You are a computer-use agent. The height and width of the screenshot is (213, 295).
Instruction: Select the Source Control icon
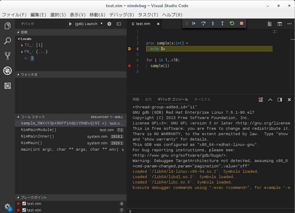coord(7,55)
